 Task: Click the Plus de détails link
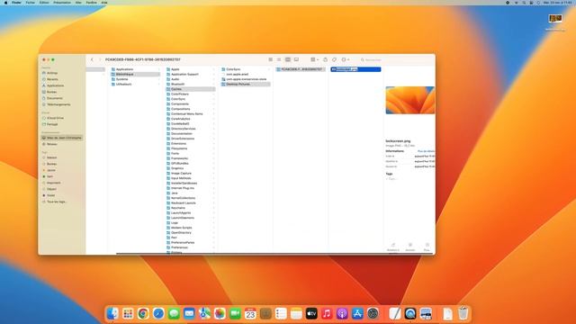(426, 151)
